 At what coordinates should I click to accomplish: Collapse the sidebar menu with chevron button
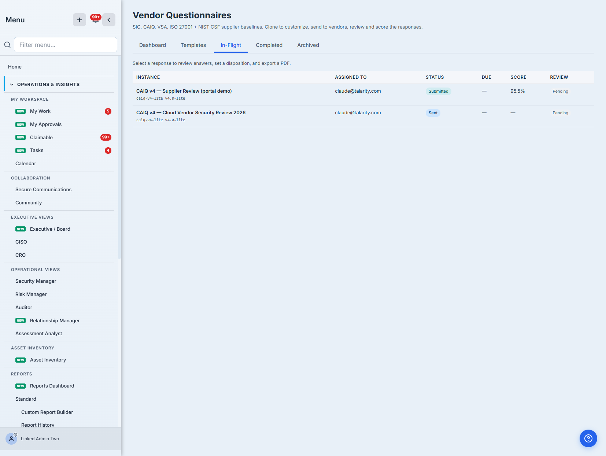(109, 20)
